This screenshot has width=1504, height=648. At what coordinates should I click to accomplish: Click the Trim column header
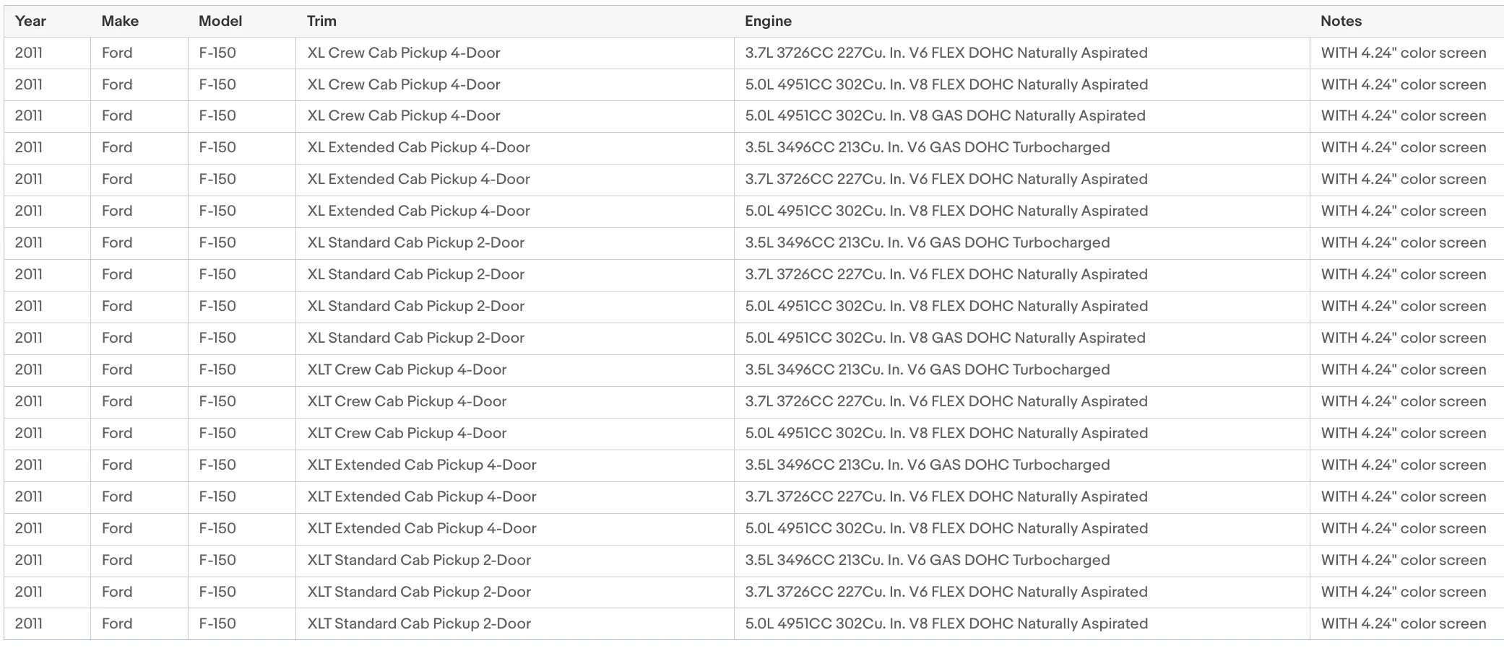click(321, 21)
